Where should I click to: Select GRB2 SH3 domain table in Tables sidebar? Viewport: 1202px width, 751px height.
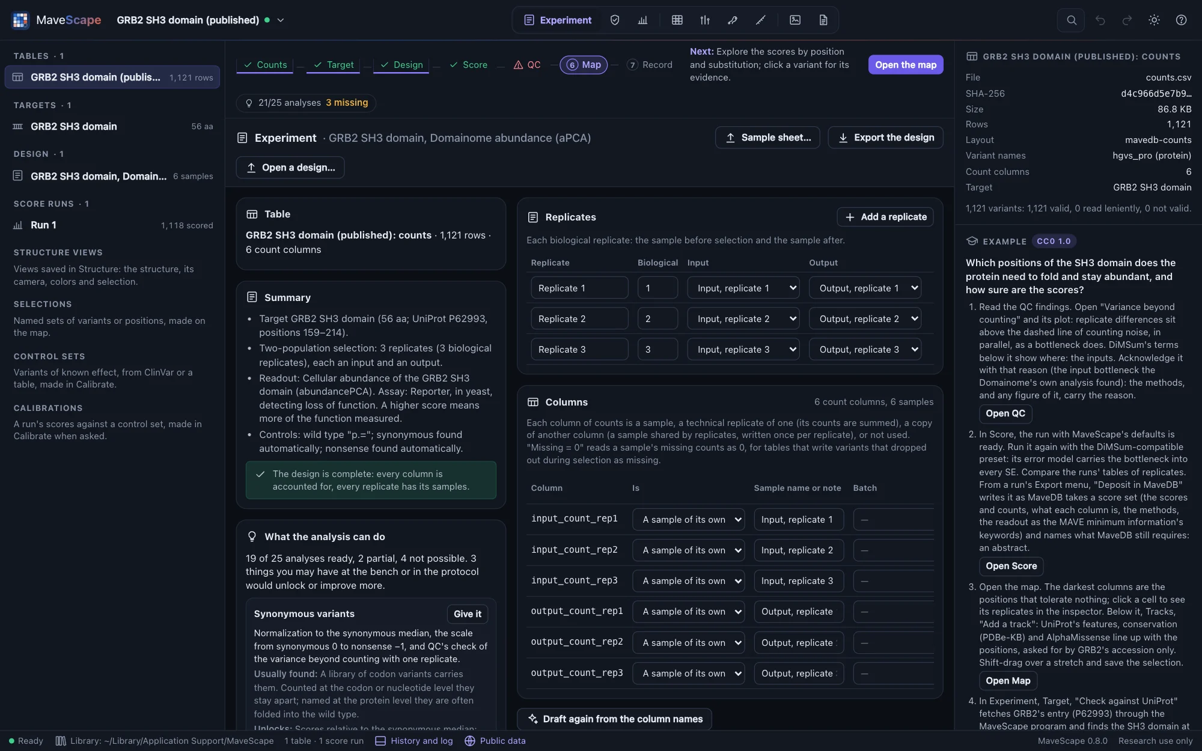tap(112, 77)
